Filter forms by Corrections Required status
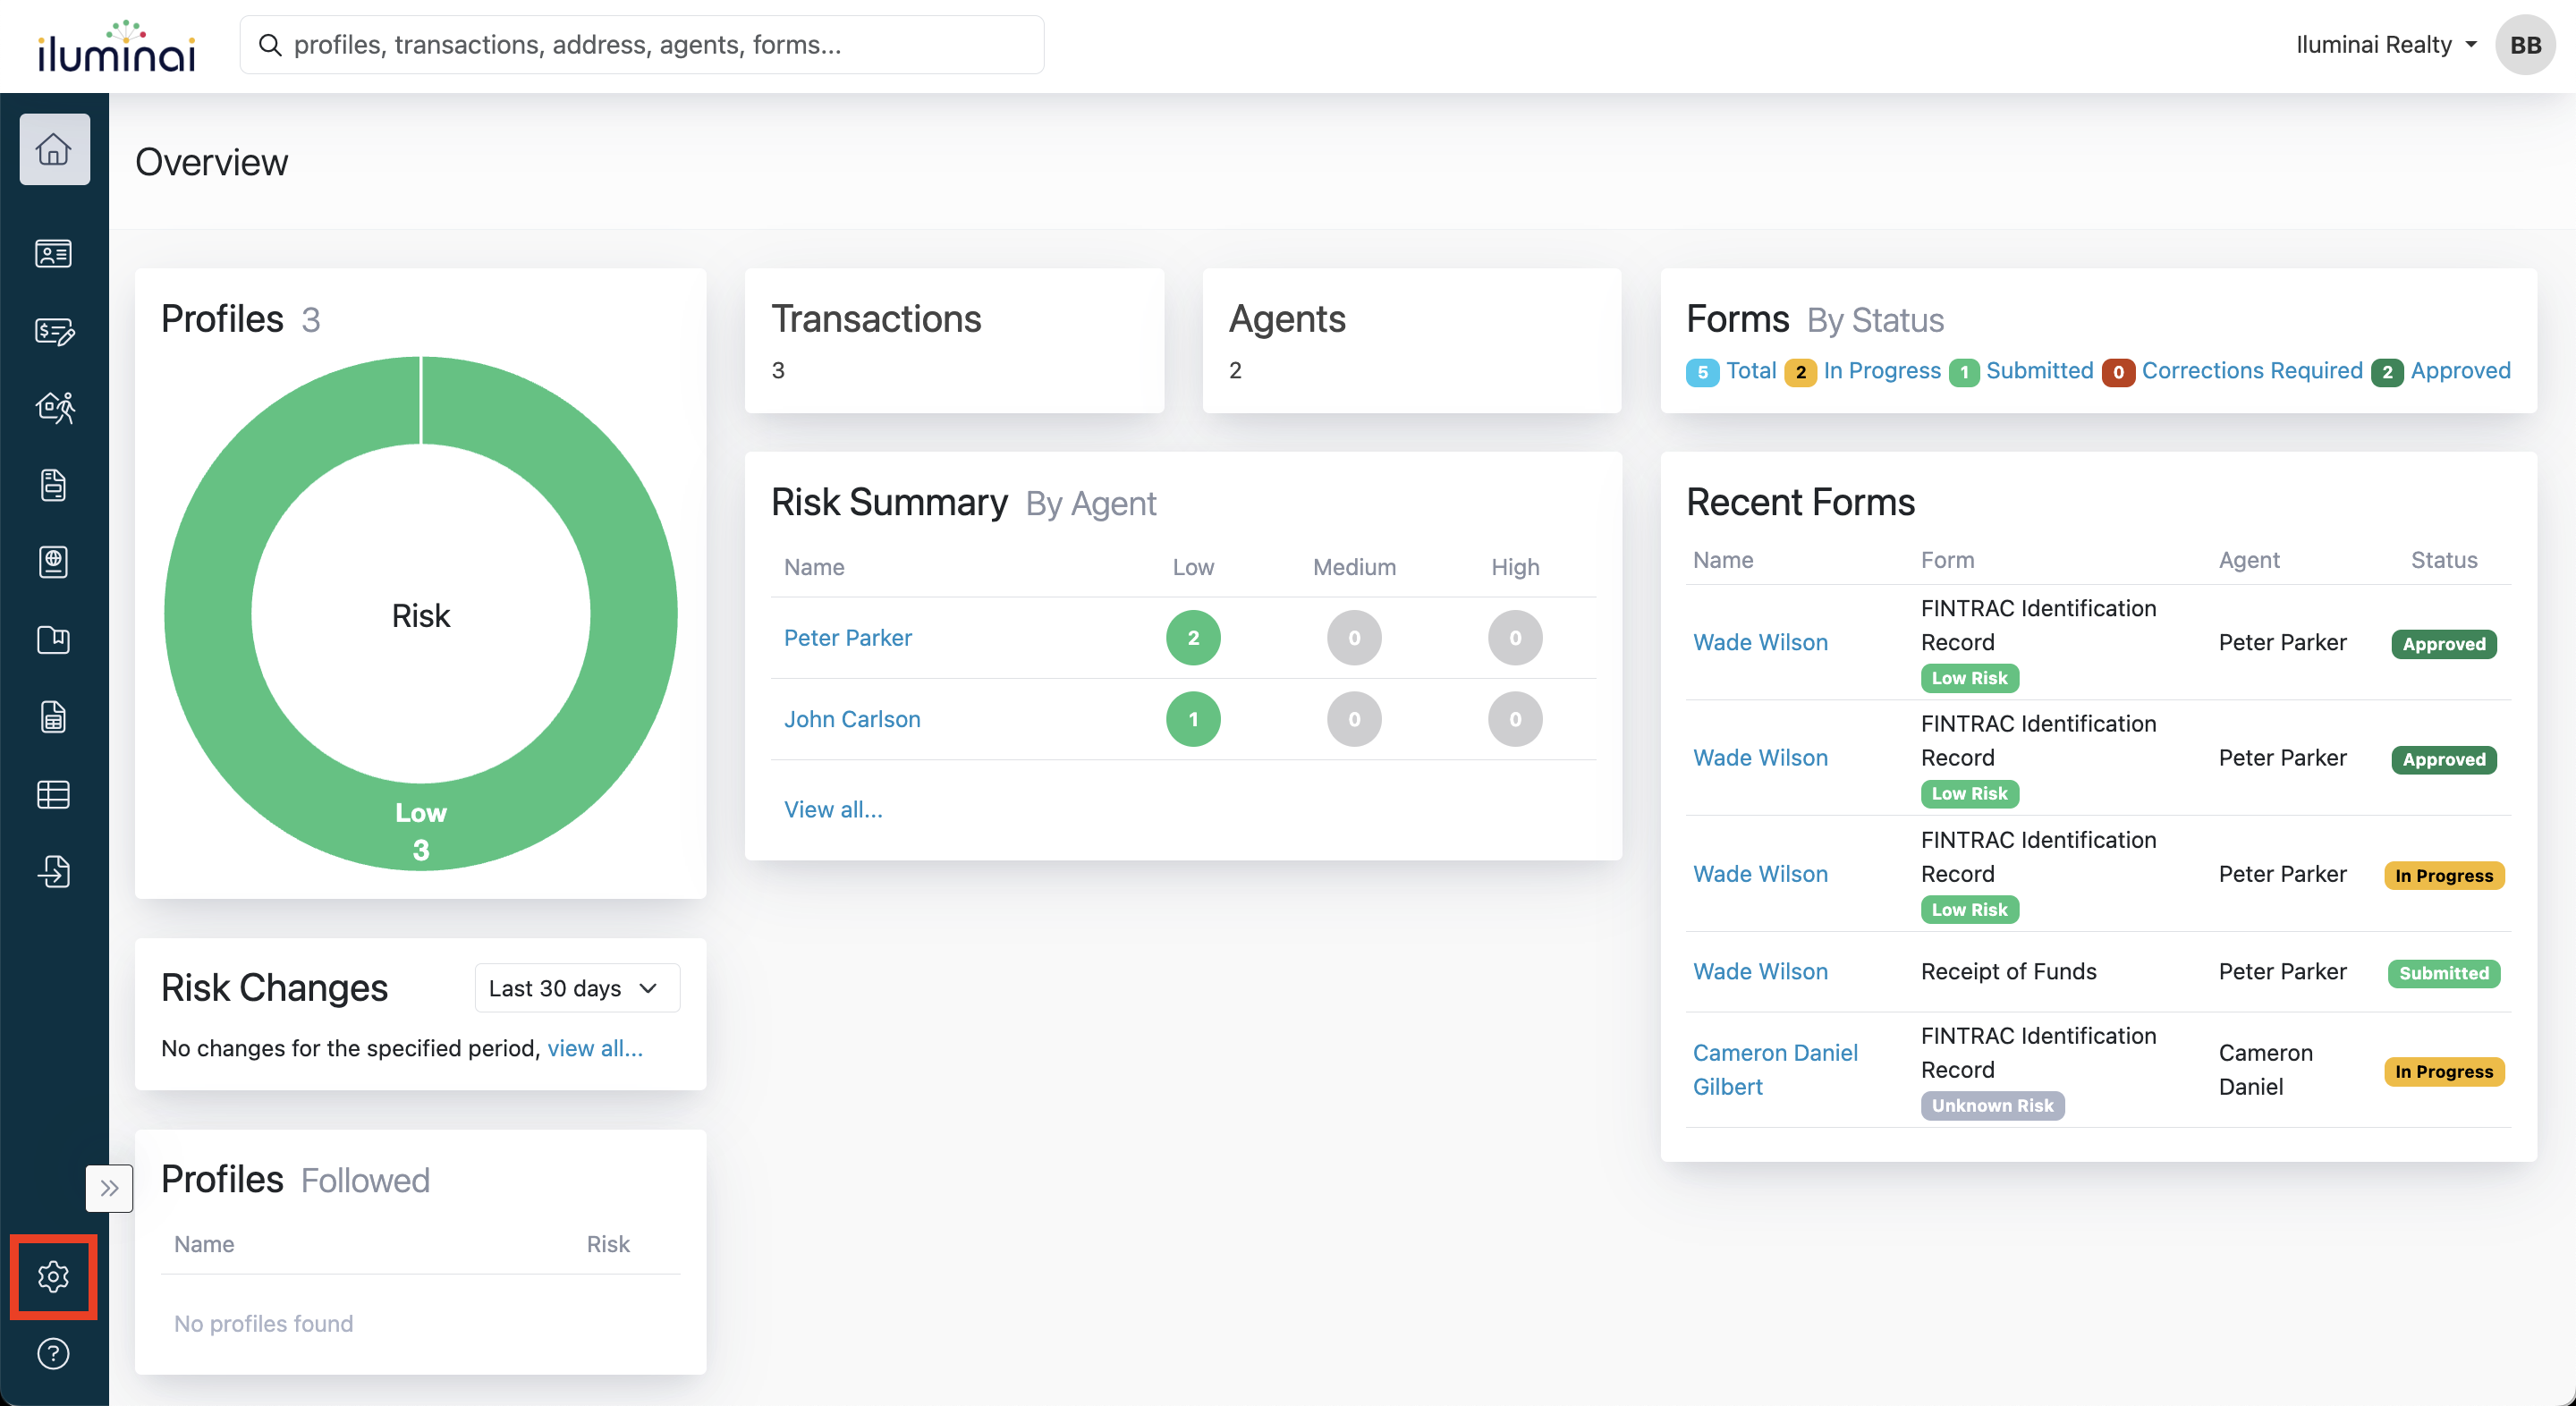 (x=2251, y=371)
